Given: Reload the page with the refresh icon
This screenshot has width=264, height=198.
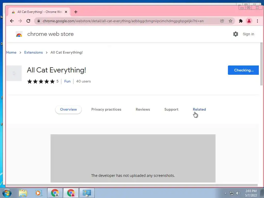Looking at the screenshot, I should tap(28, 21).
